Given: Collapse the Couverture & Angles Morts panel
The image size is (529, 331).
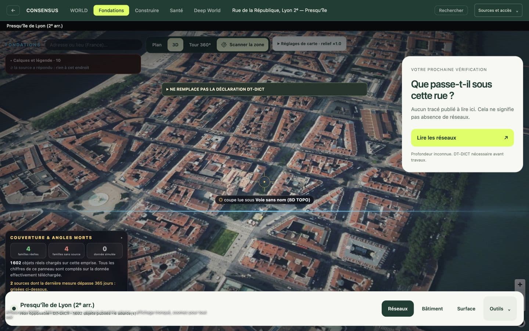Looking at the screenshot, I should click(122, 238).
